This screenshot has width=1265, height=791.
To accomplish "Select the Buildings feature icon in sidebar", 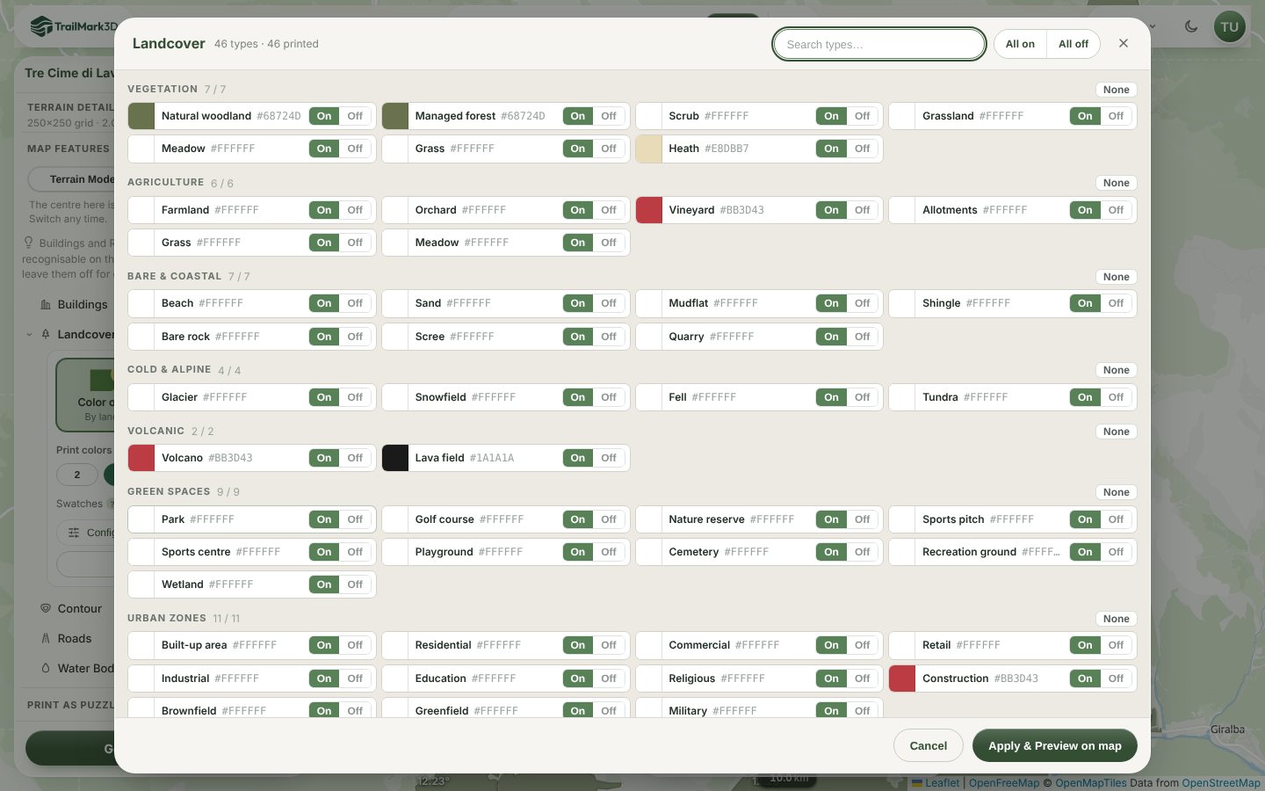I will tap(46, 305).
